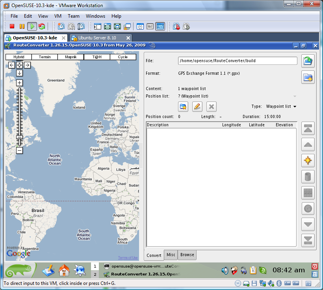The width and height of the screenshot is (323, 290).
Task: Open the Browse tab
Action: 187,255
